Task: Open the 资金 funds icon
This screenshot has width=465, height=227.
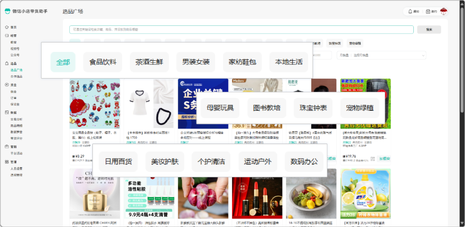Action: tap(6, 85)
